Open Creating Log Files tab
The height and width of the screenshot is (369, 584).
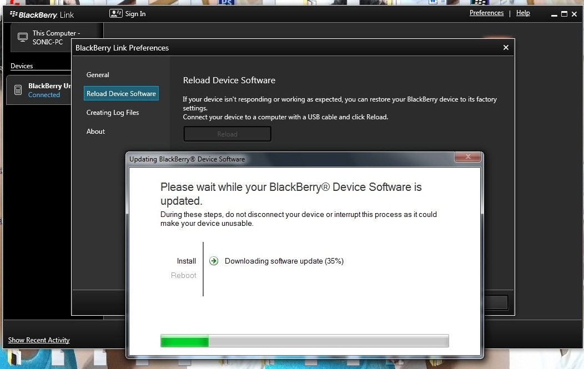point(113,113)
